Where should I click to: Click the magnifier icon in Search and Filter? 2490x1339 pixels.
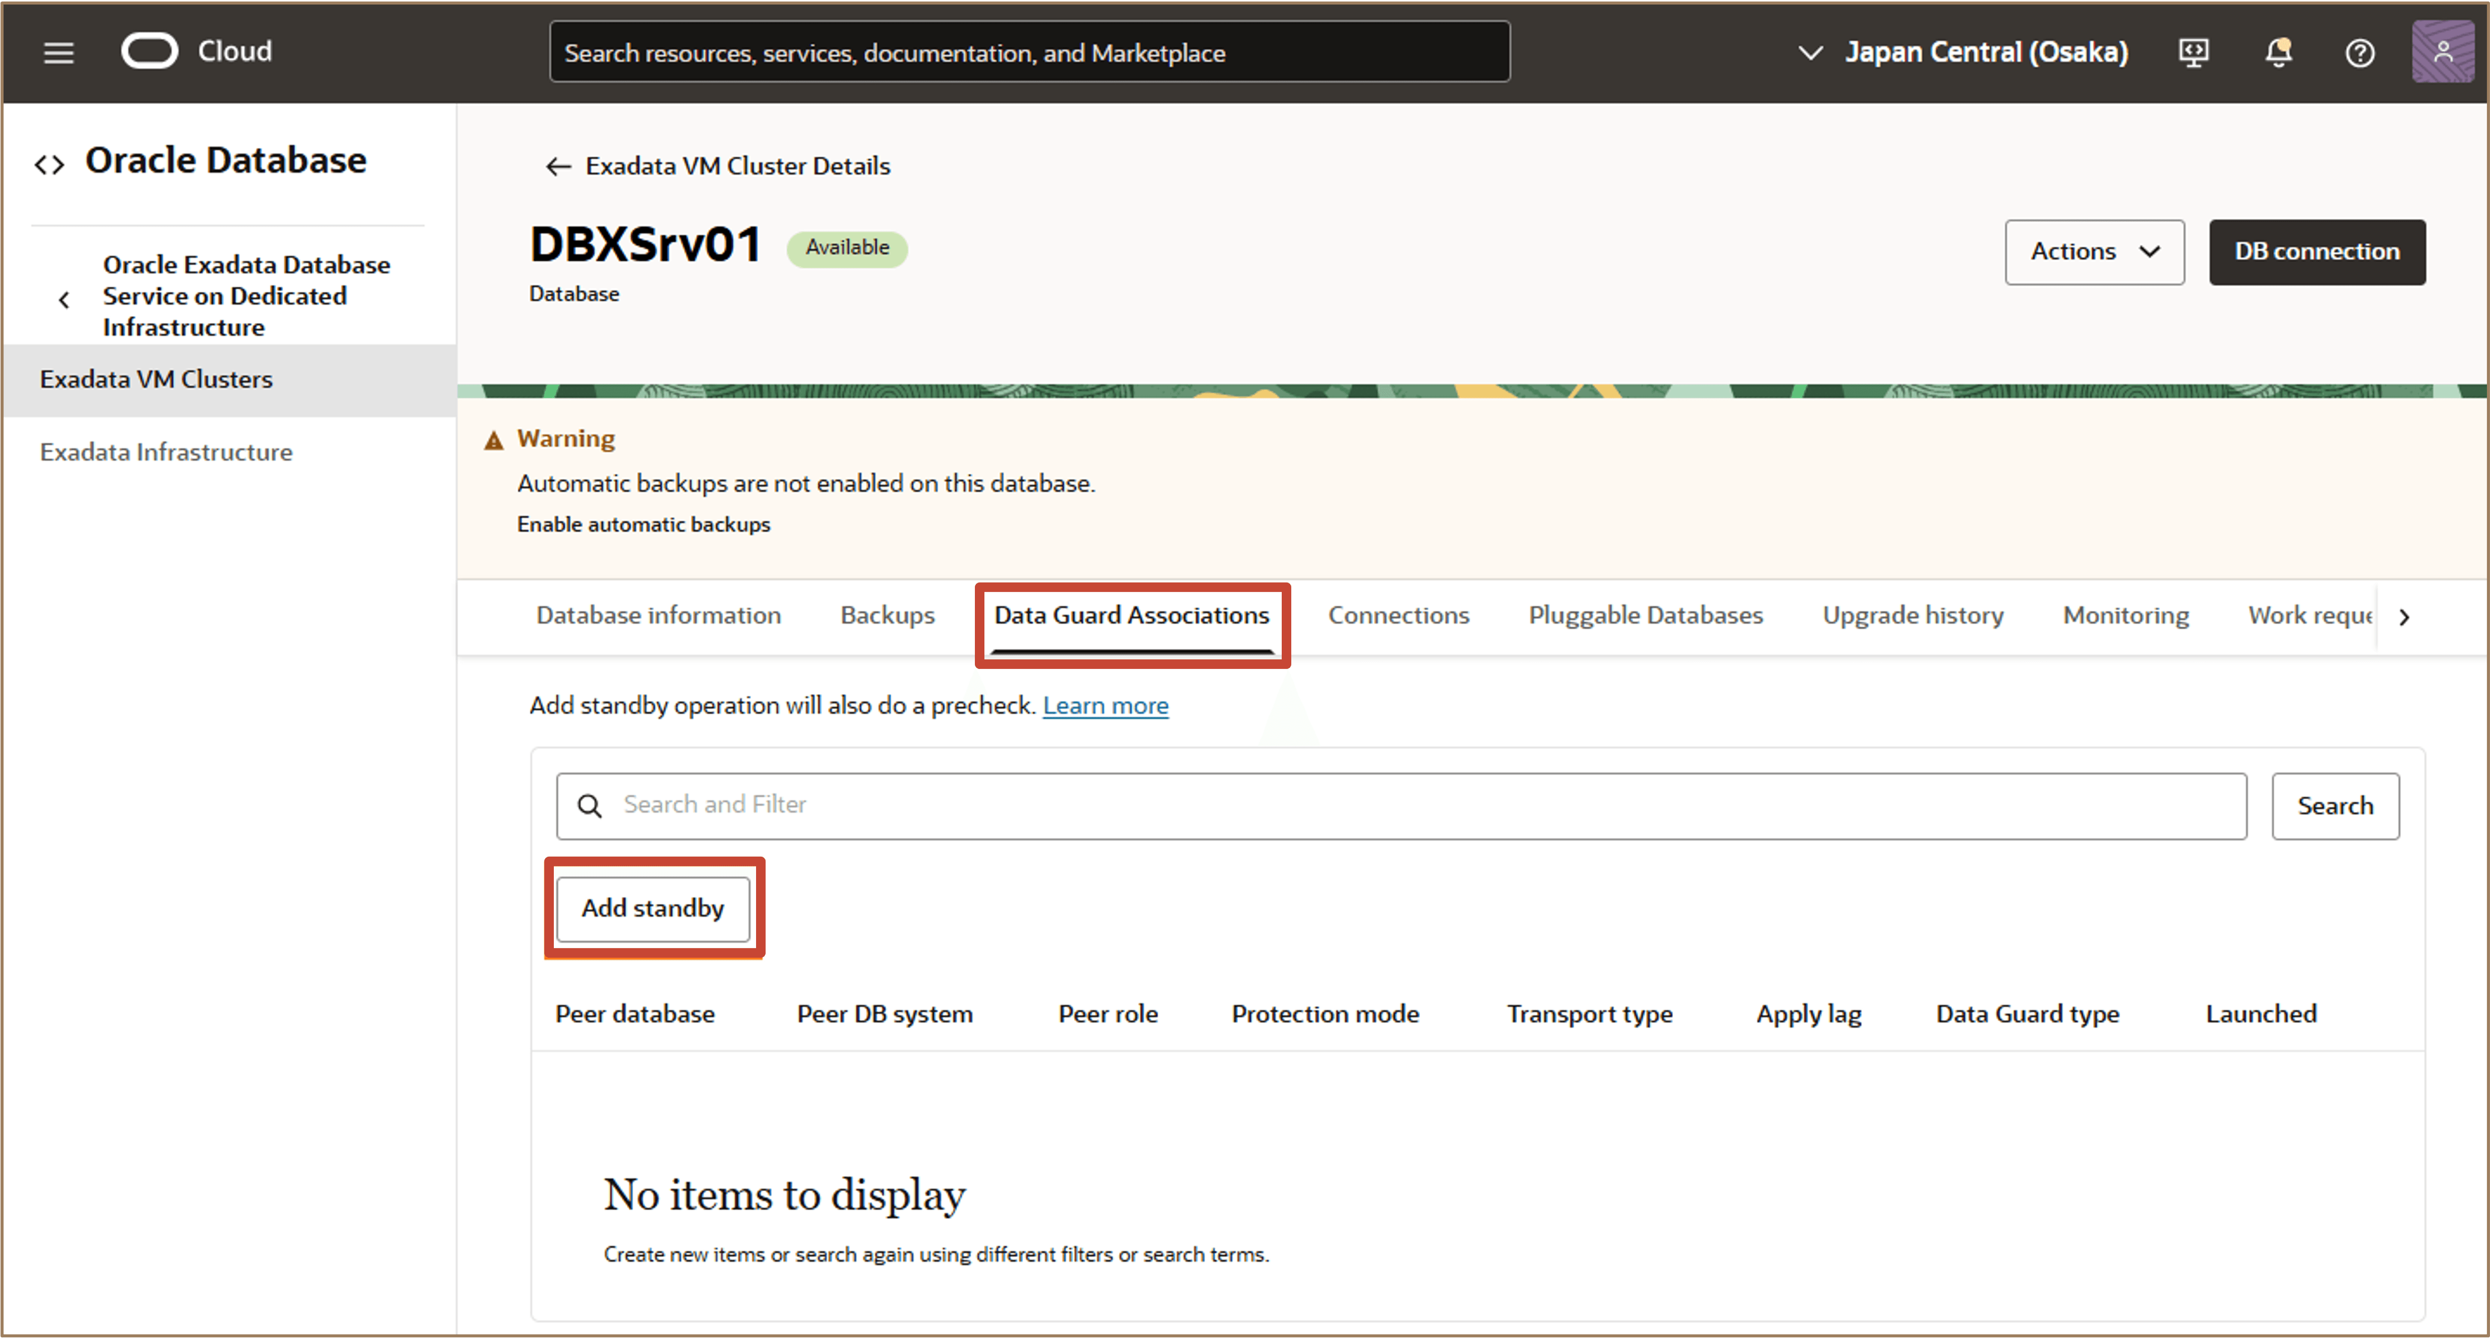point(590,805)
